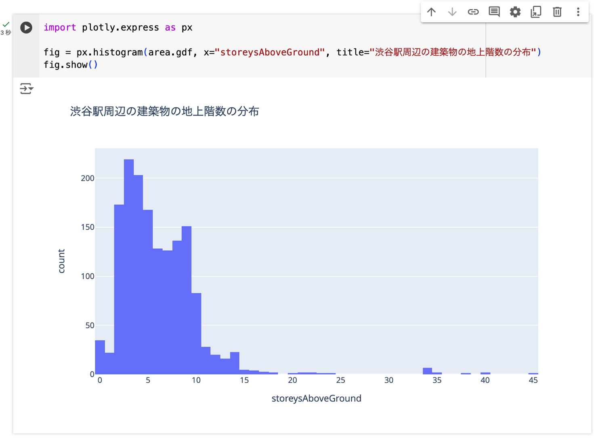
Task: Click the x-axis tick label 40
Action: 485,380
